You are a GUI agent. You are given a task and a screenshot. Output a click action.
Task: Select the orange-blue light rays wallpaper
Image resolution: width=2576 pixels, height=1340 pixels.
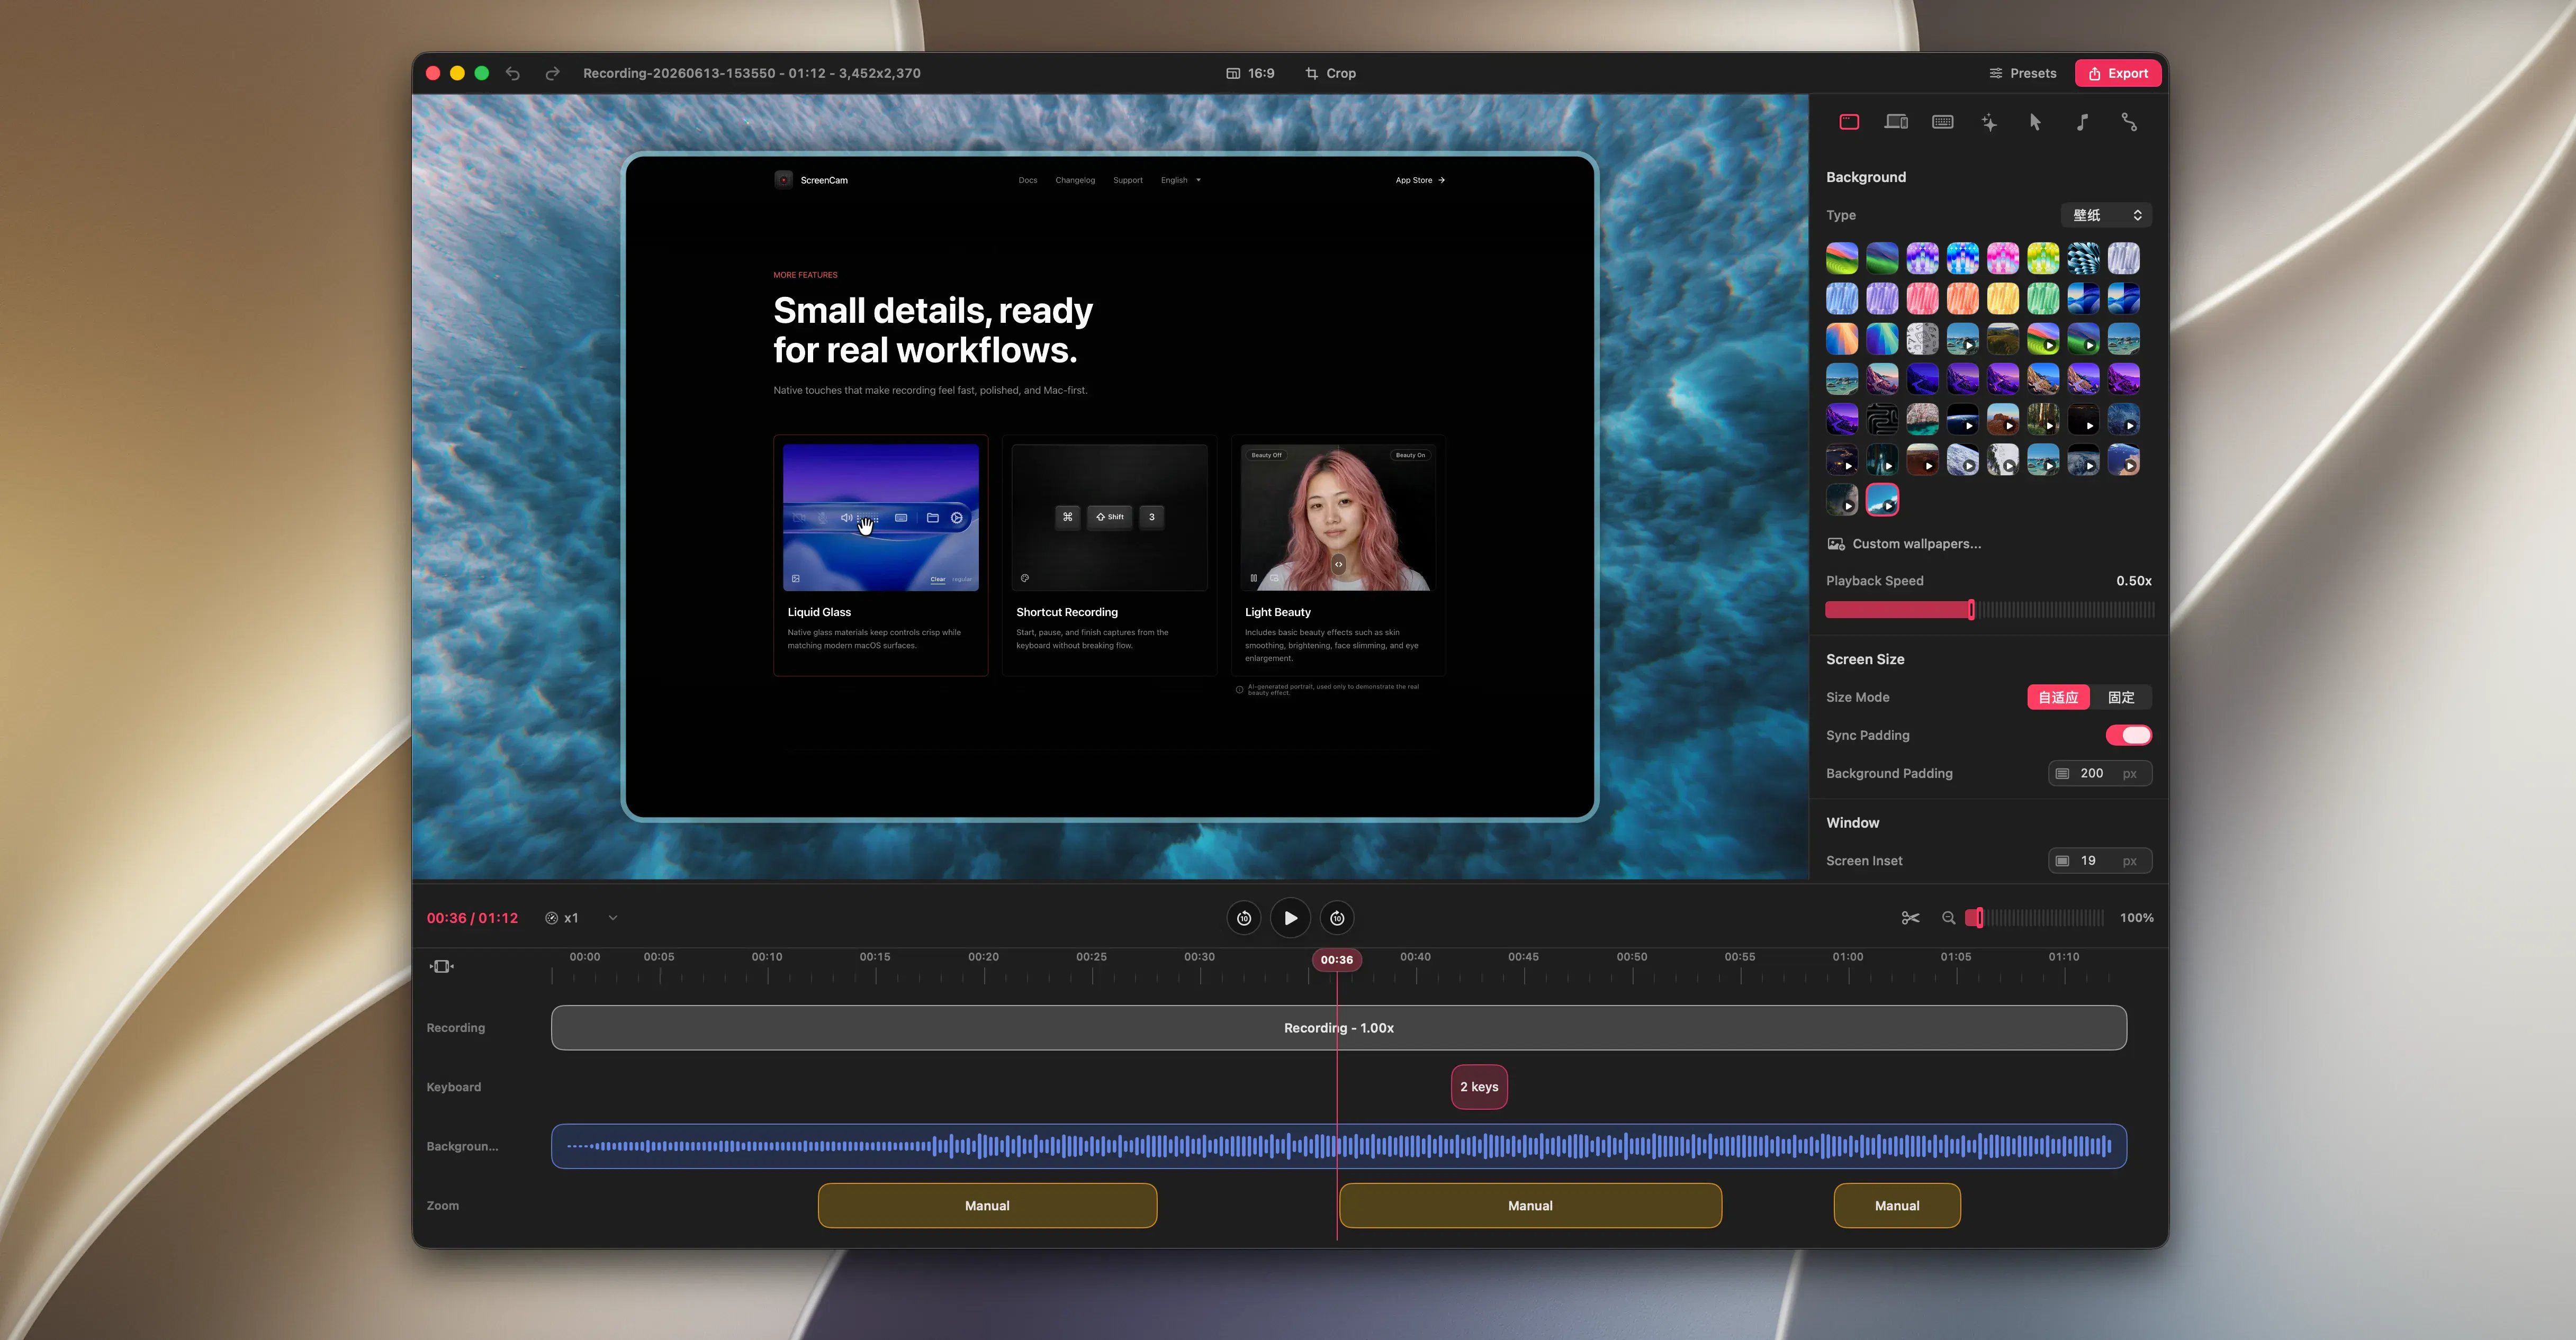[1842, 339]
